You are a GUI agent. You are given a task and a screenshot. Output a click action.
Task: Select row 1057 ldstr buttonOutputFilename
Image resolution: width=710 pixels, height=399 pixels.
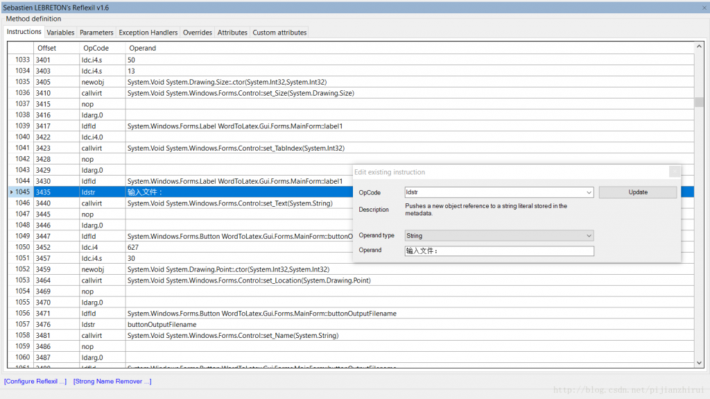pos(351,324)
